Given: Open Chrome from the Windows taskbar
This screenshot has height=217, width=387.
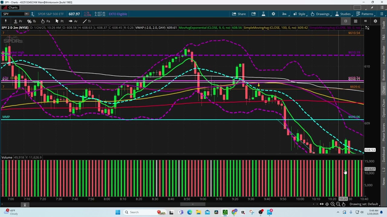Looking at the screenshot, I should pos(234,212).
